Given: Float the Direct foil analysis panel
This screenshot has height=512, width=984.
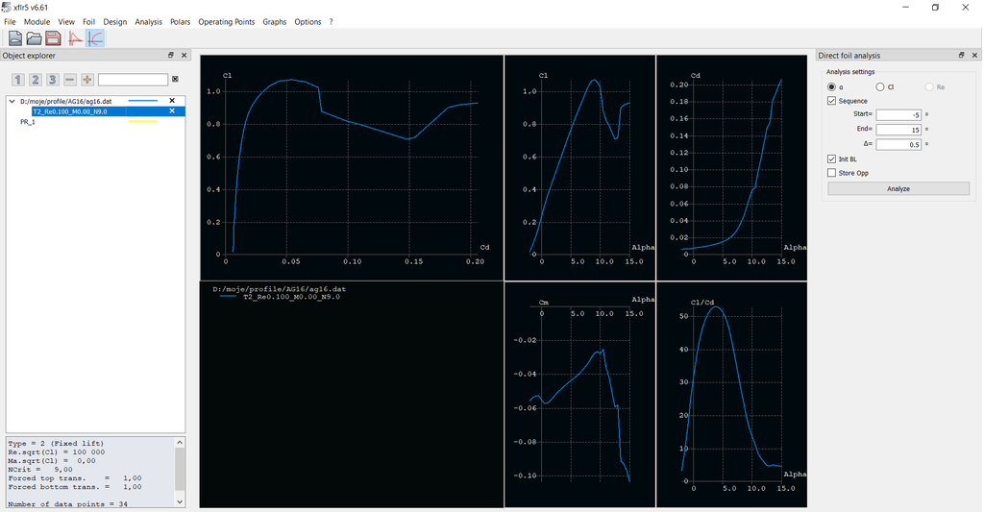Looking at the screenshot, I should point(960,56).
